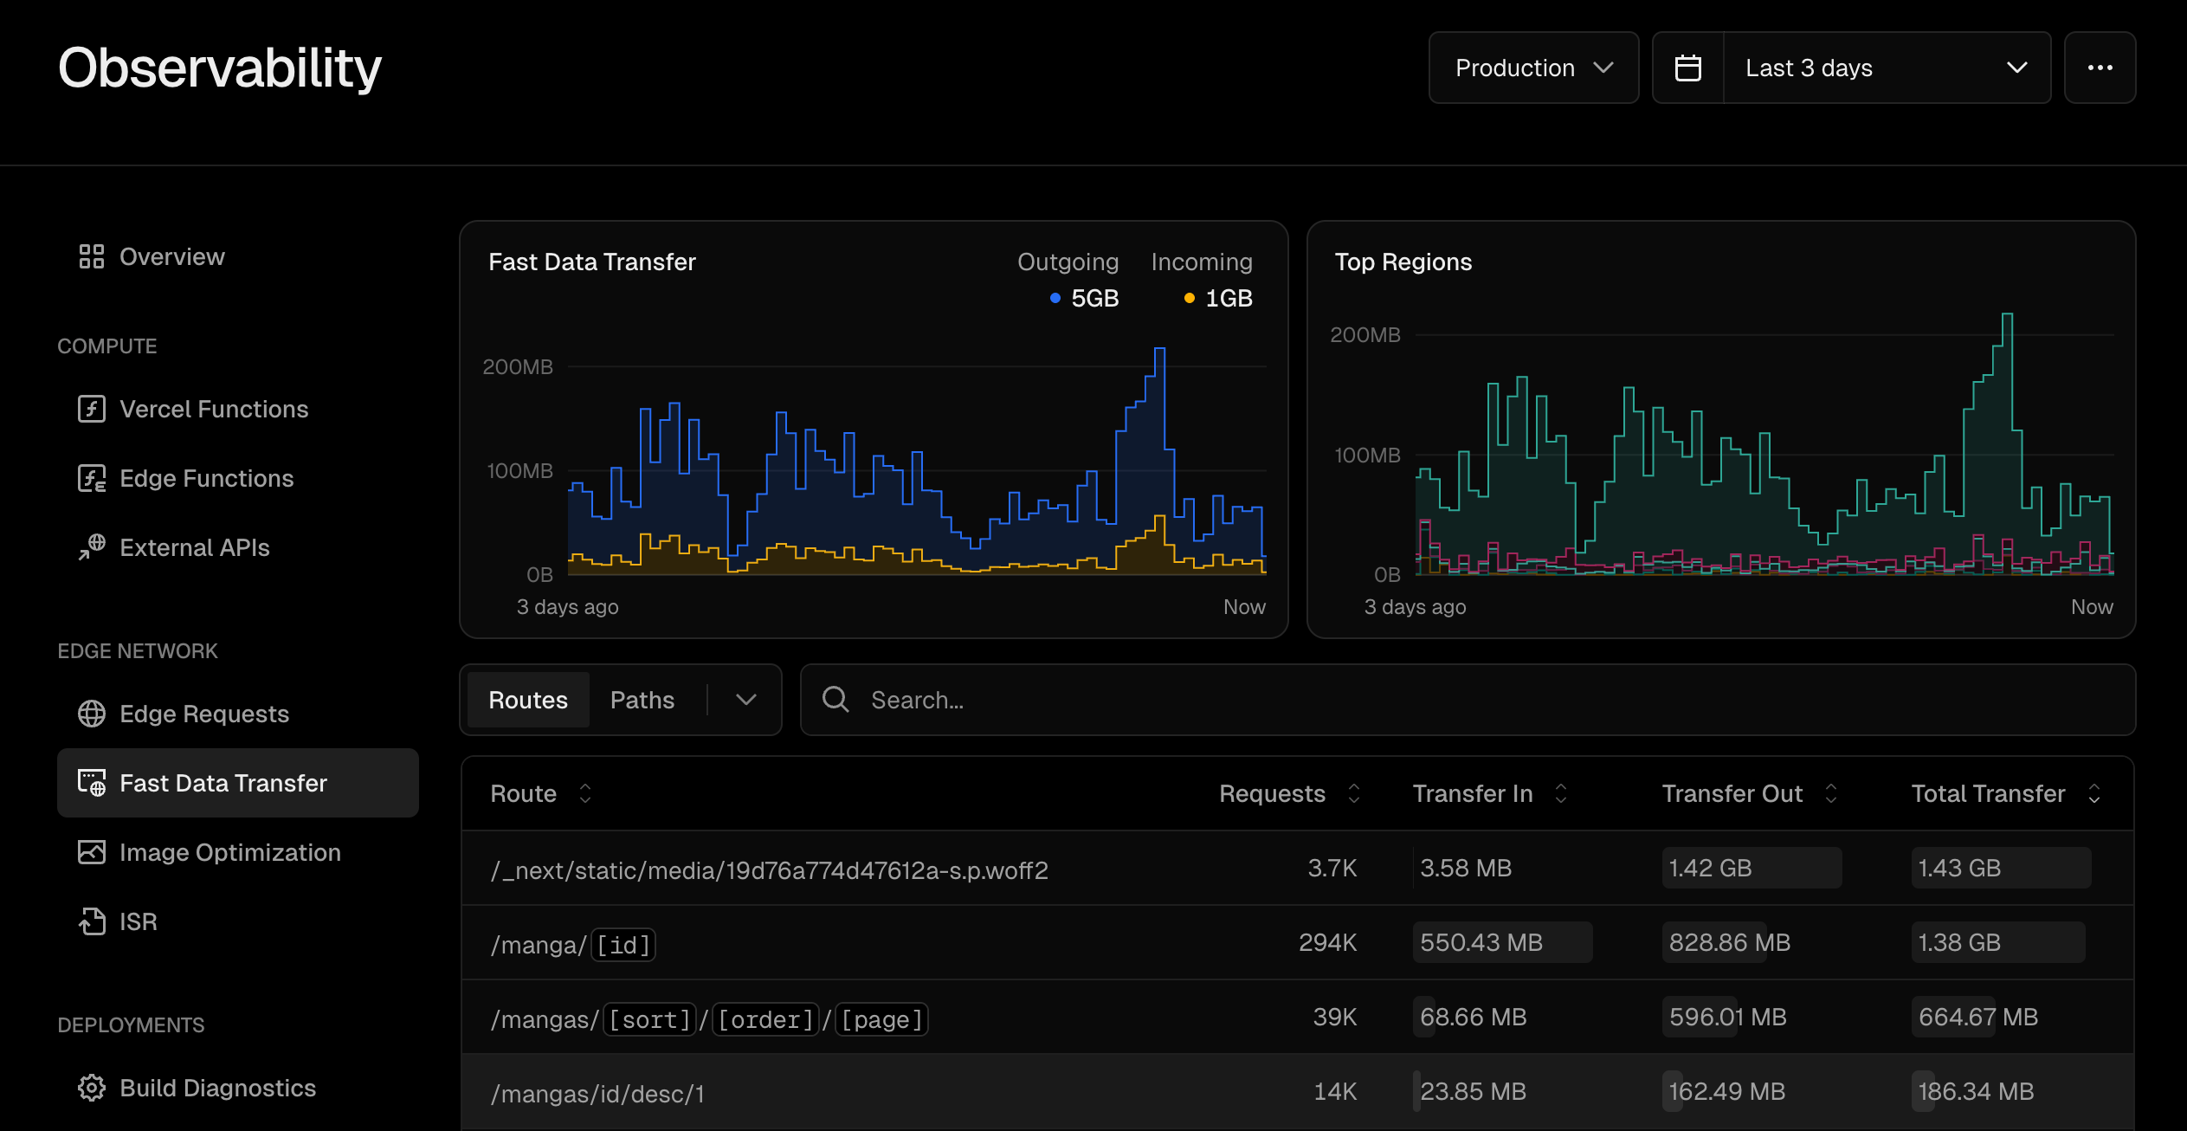Click the 1.42 GB transfer out cell

(x=1752, y=868)
